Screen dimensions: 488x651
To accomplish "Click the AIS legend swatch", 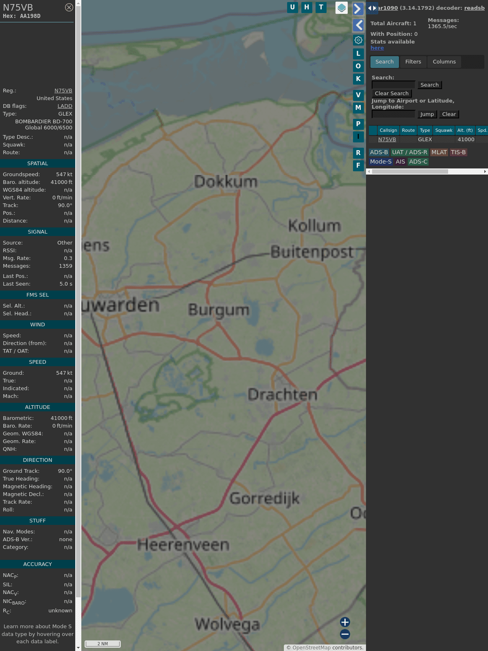I will tap(401, 162).
